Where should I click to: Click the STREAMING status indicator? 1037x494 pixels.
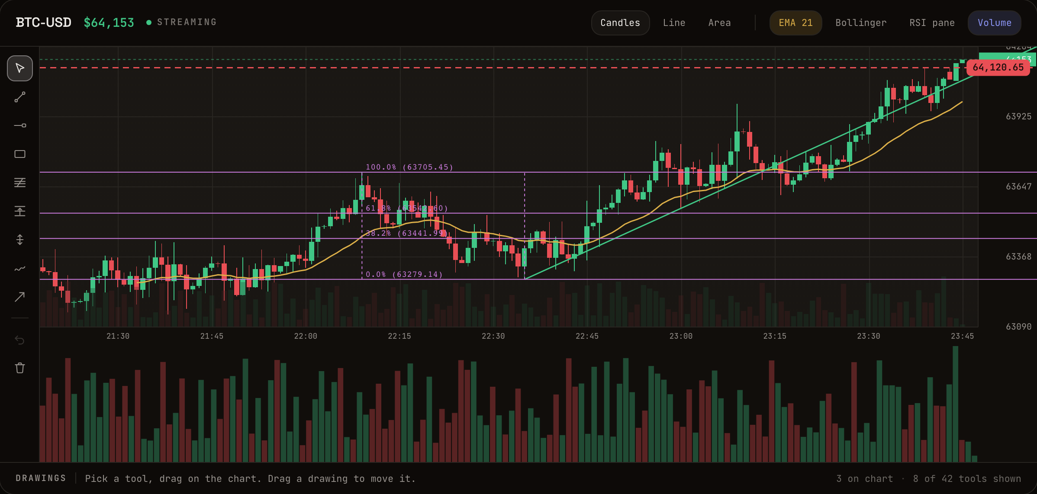(x=182, y=22)
